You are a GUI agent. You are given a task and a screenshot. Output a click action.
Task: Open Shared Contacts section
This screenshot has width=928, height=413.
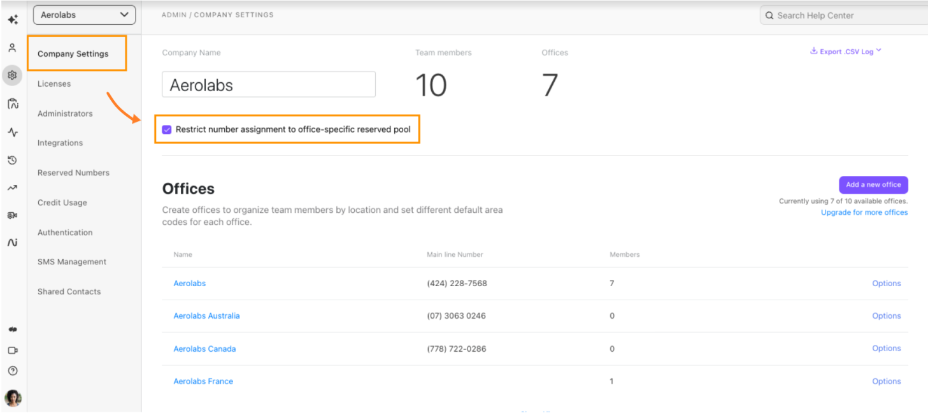[69, 292]
